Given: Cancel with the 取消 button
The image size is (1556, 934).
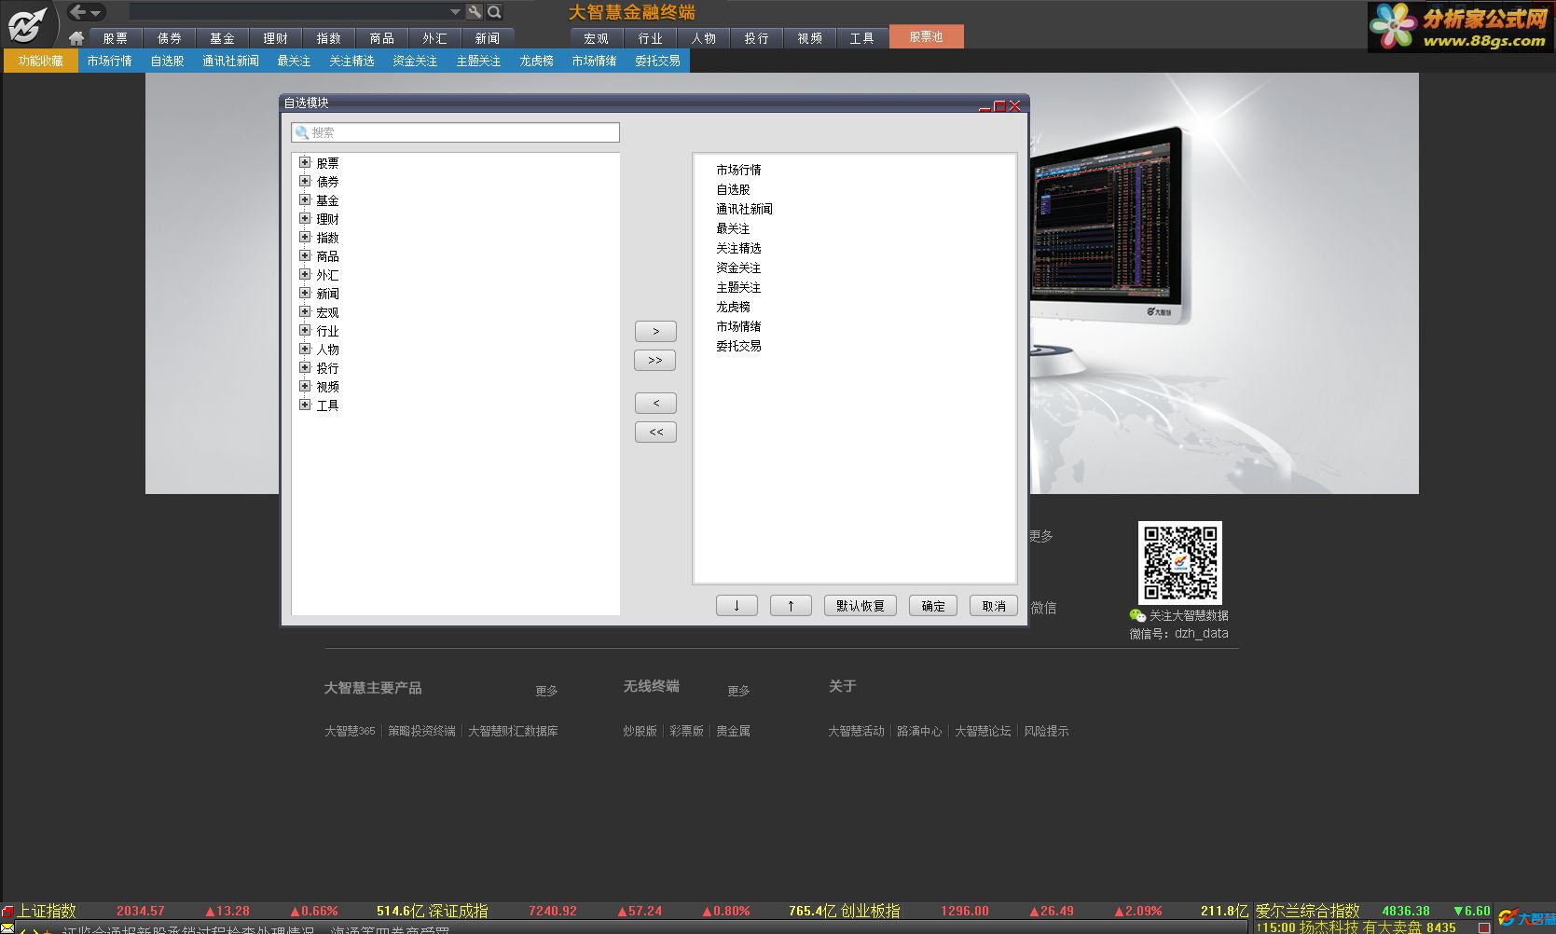Looking at the screenshot, I should pyautogui.click(x=994, y=606).
